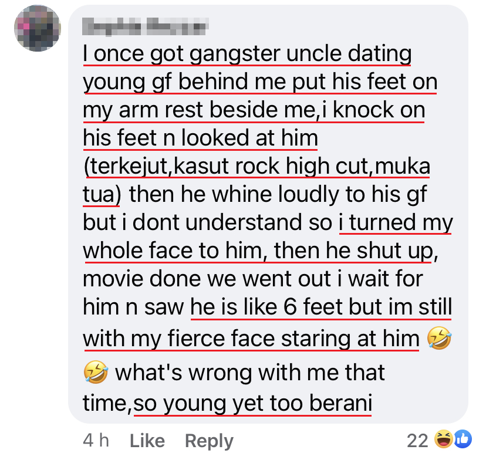Image resolution: width=486 pixels, height=453 pixels.
Task: Reply to the comment
Action: tap(209, 441)
